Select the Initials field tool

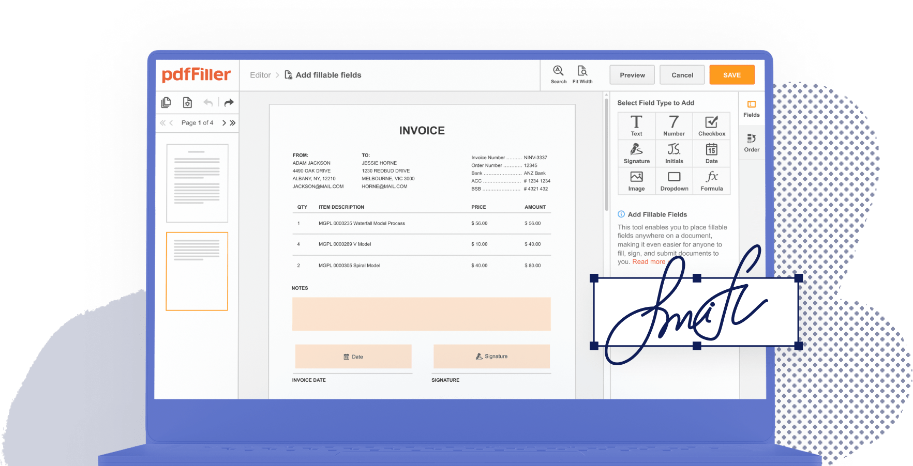tap(673, 153)
